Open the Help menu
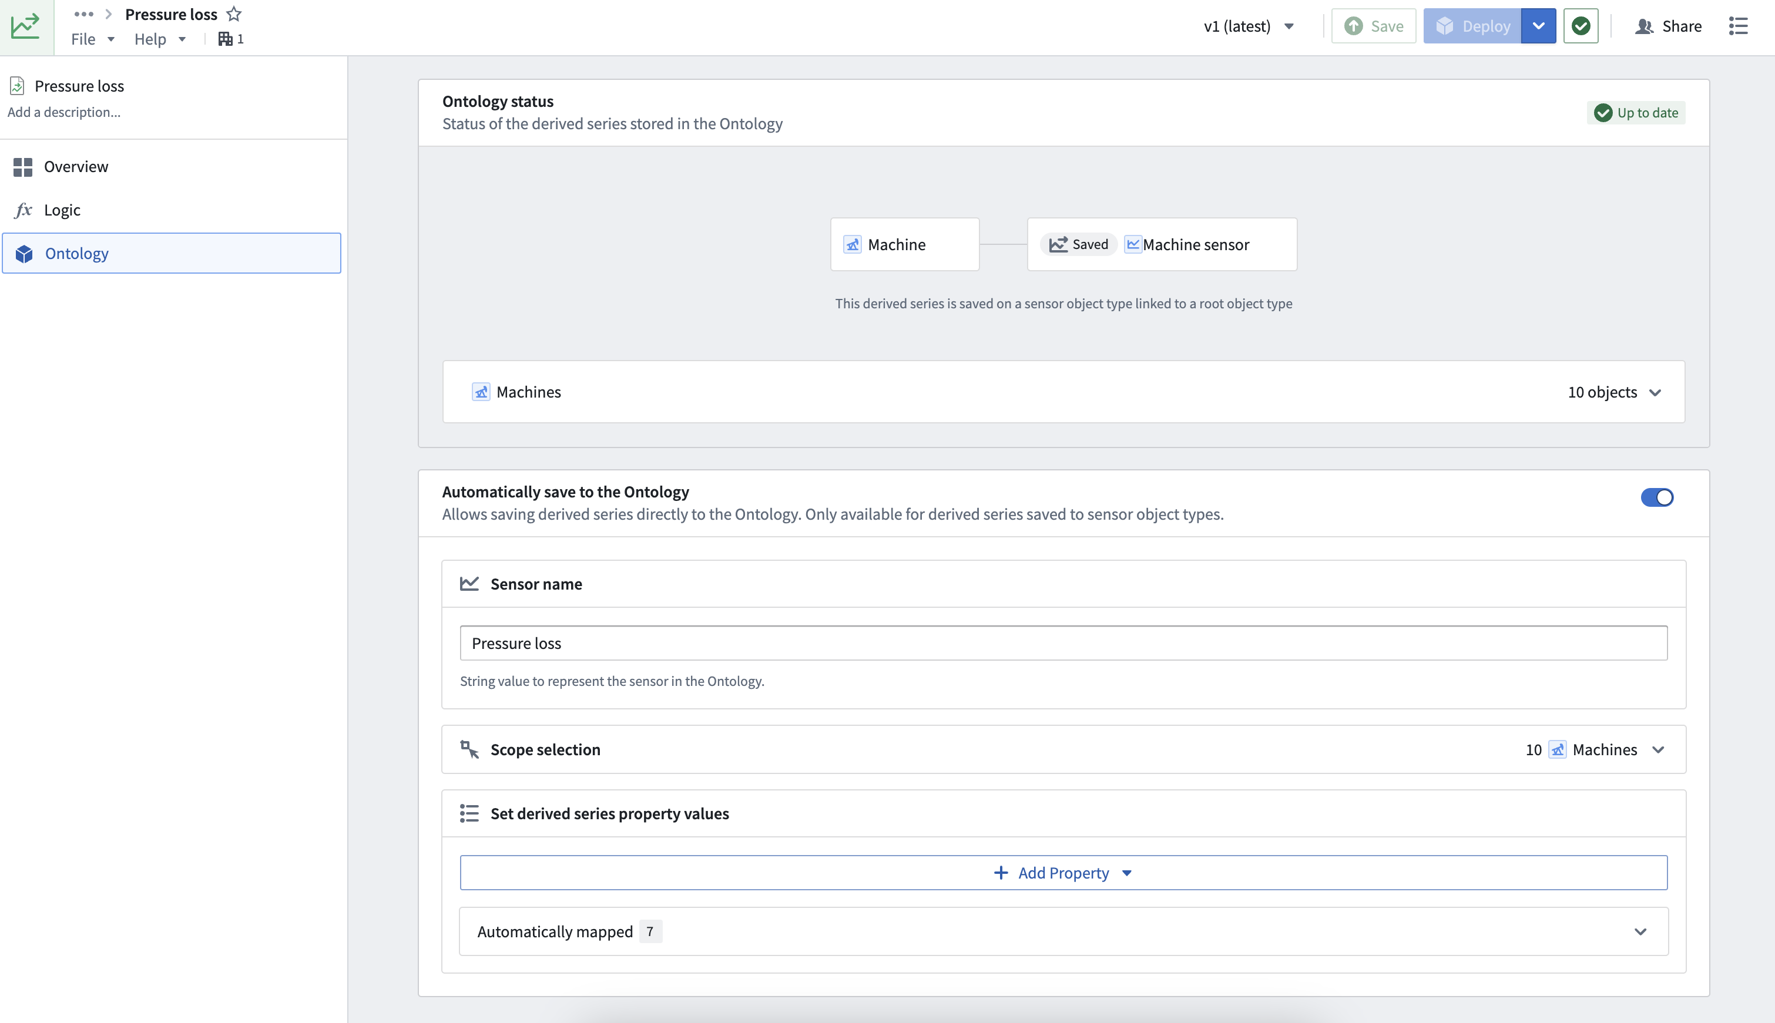The width and height of the screenshot is (1775, 1023). 160,39
